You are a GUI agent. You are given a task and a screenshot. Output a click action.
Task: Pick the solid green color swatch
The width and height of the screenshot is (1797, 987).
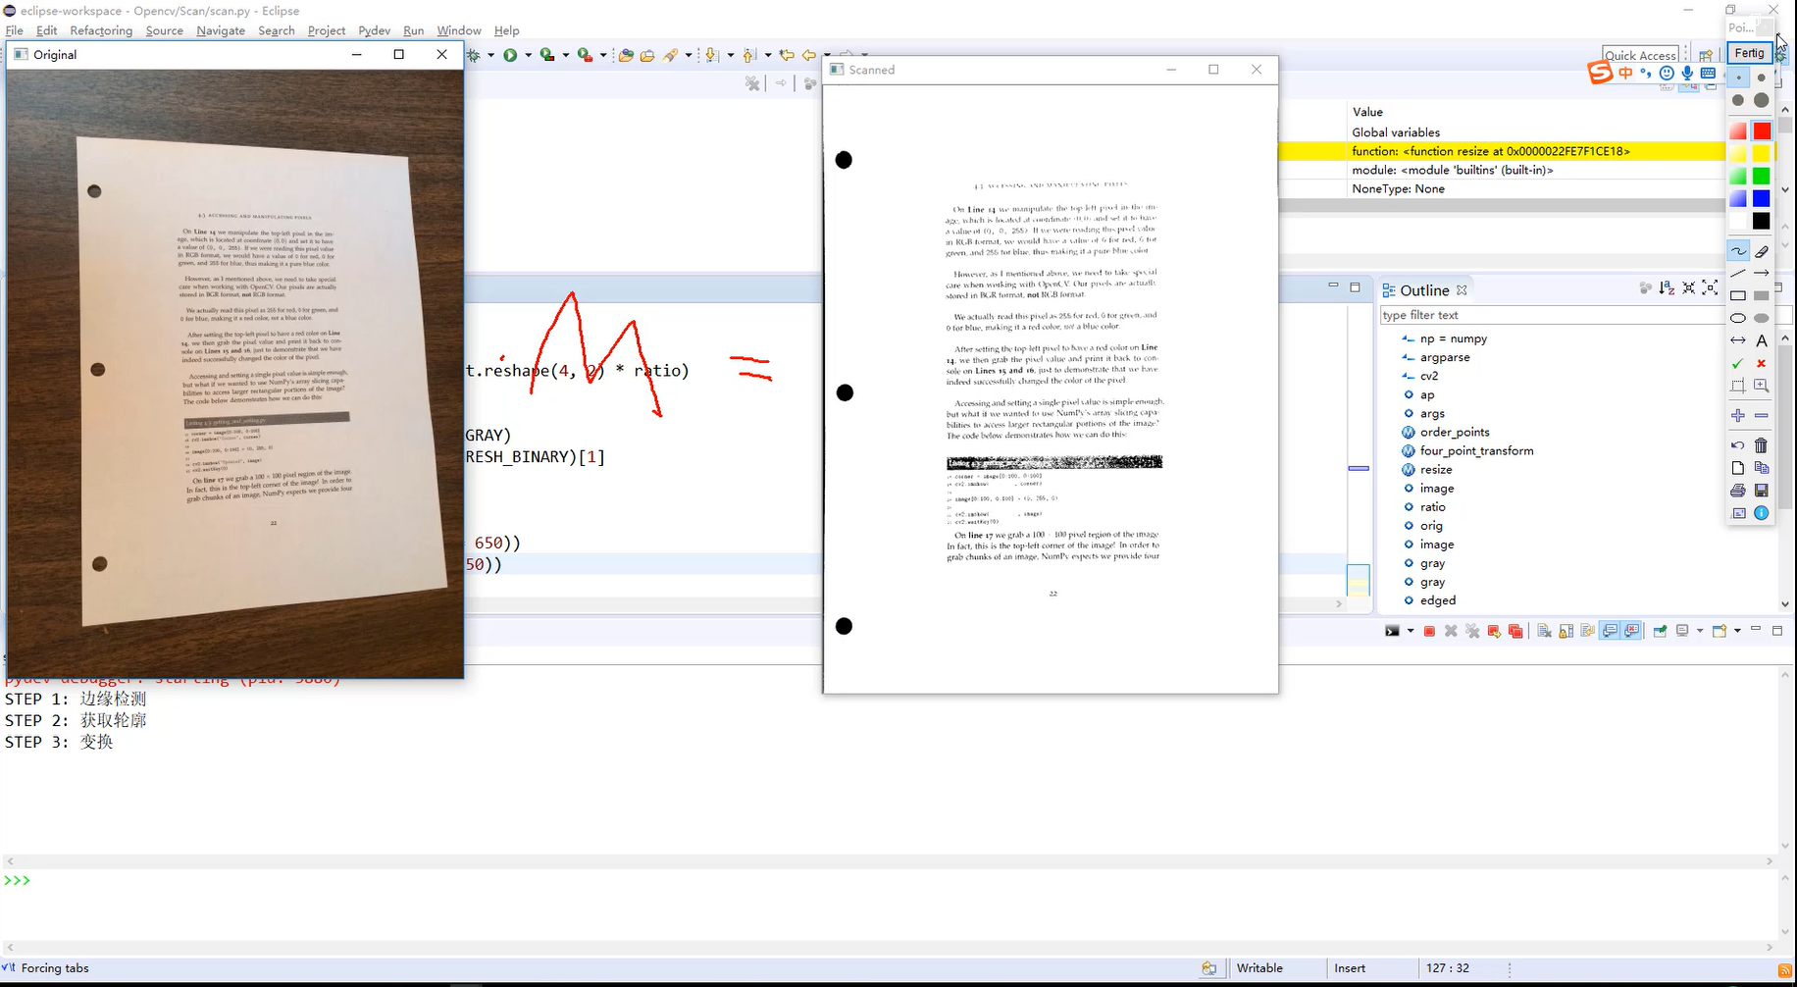point(1762,176)
